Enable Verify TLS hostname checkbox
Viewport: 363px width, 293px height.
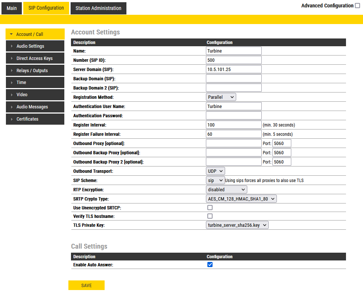pos(210,216)
